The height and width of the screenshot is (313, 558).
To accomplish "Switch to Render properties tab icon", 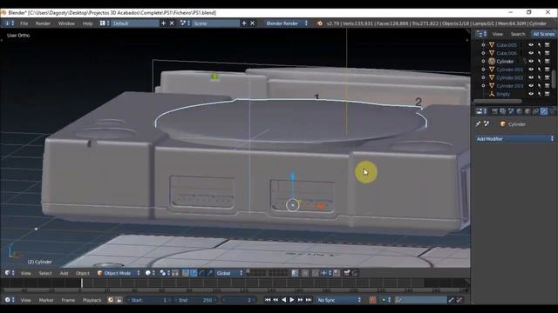I will (494, 111).
